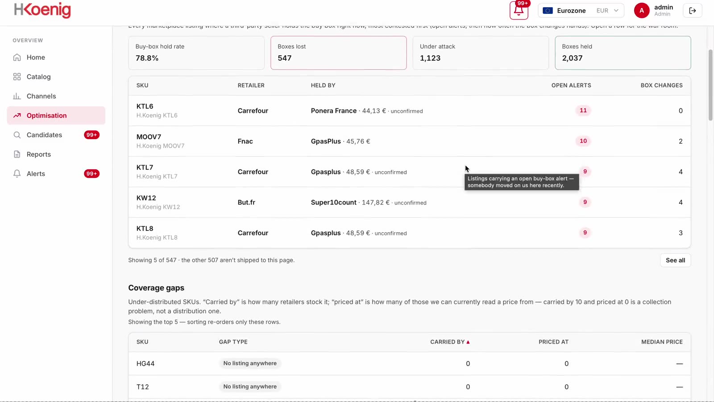This screenshot has width=714, height=402.
Task: Select the Optimisation menu item
Action: [x=56, y=115]
